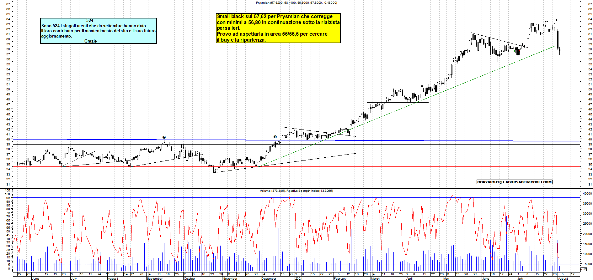Click the March month label
Screen dimensions: 593x280
click(375, 278)
